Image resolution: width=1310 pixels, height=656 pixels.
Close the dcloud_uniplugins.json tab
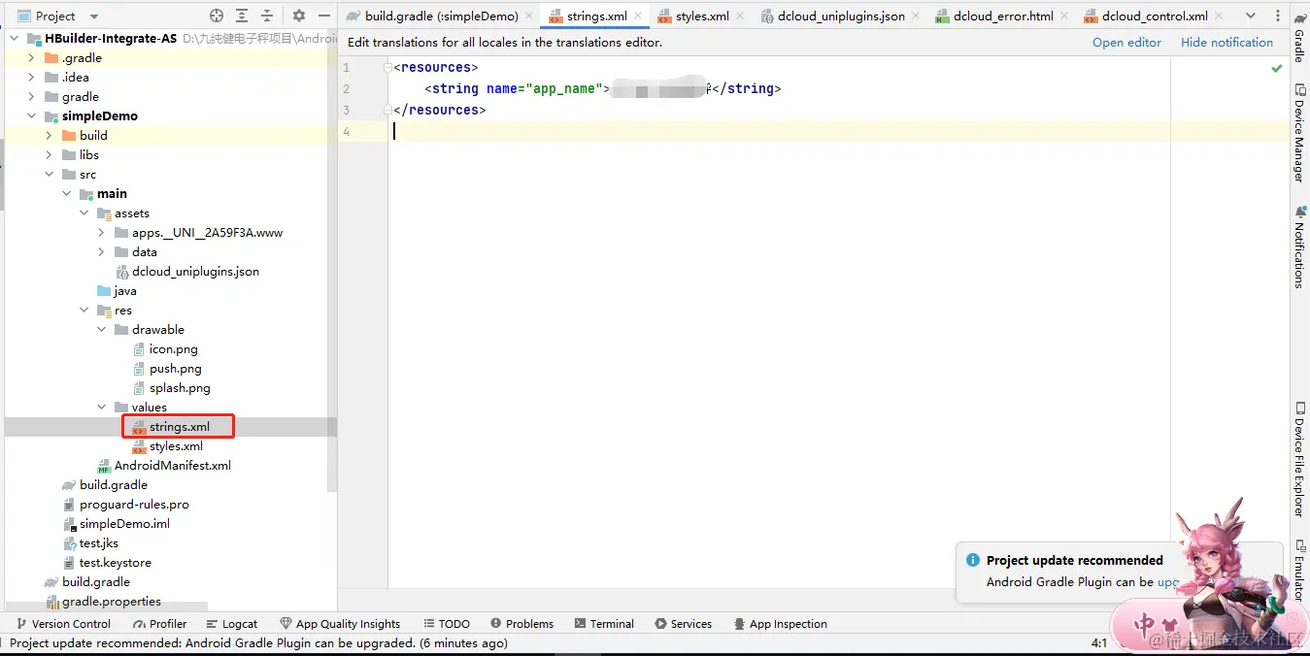click(916, 16)
